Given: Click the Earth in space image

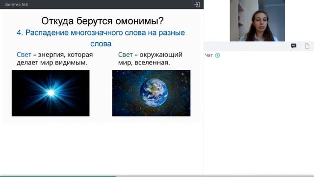Looking at the screenshot, I should tap(151, 93).
